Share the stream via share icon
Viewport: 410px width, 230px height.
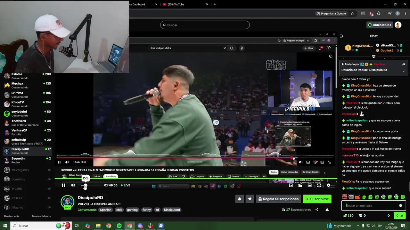pos(317,210)
